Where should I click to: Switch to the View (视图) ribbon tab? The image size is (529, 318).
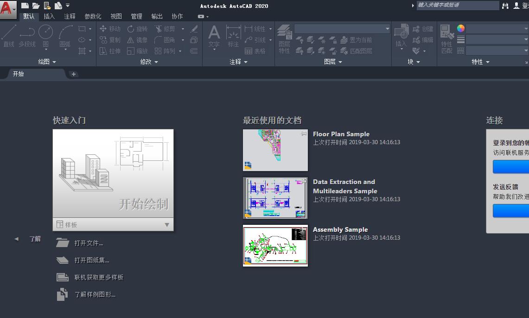(116, 16)
